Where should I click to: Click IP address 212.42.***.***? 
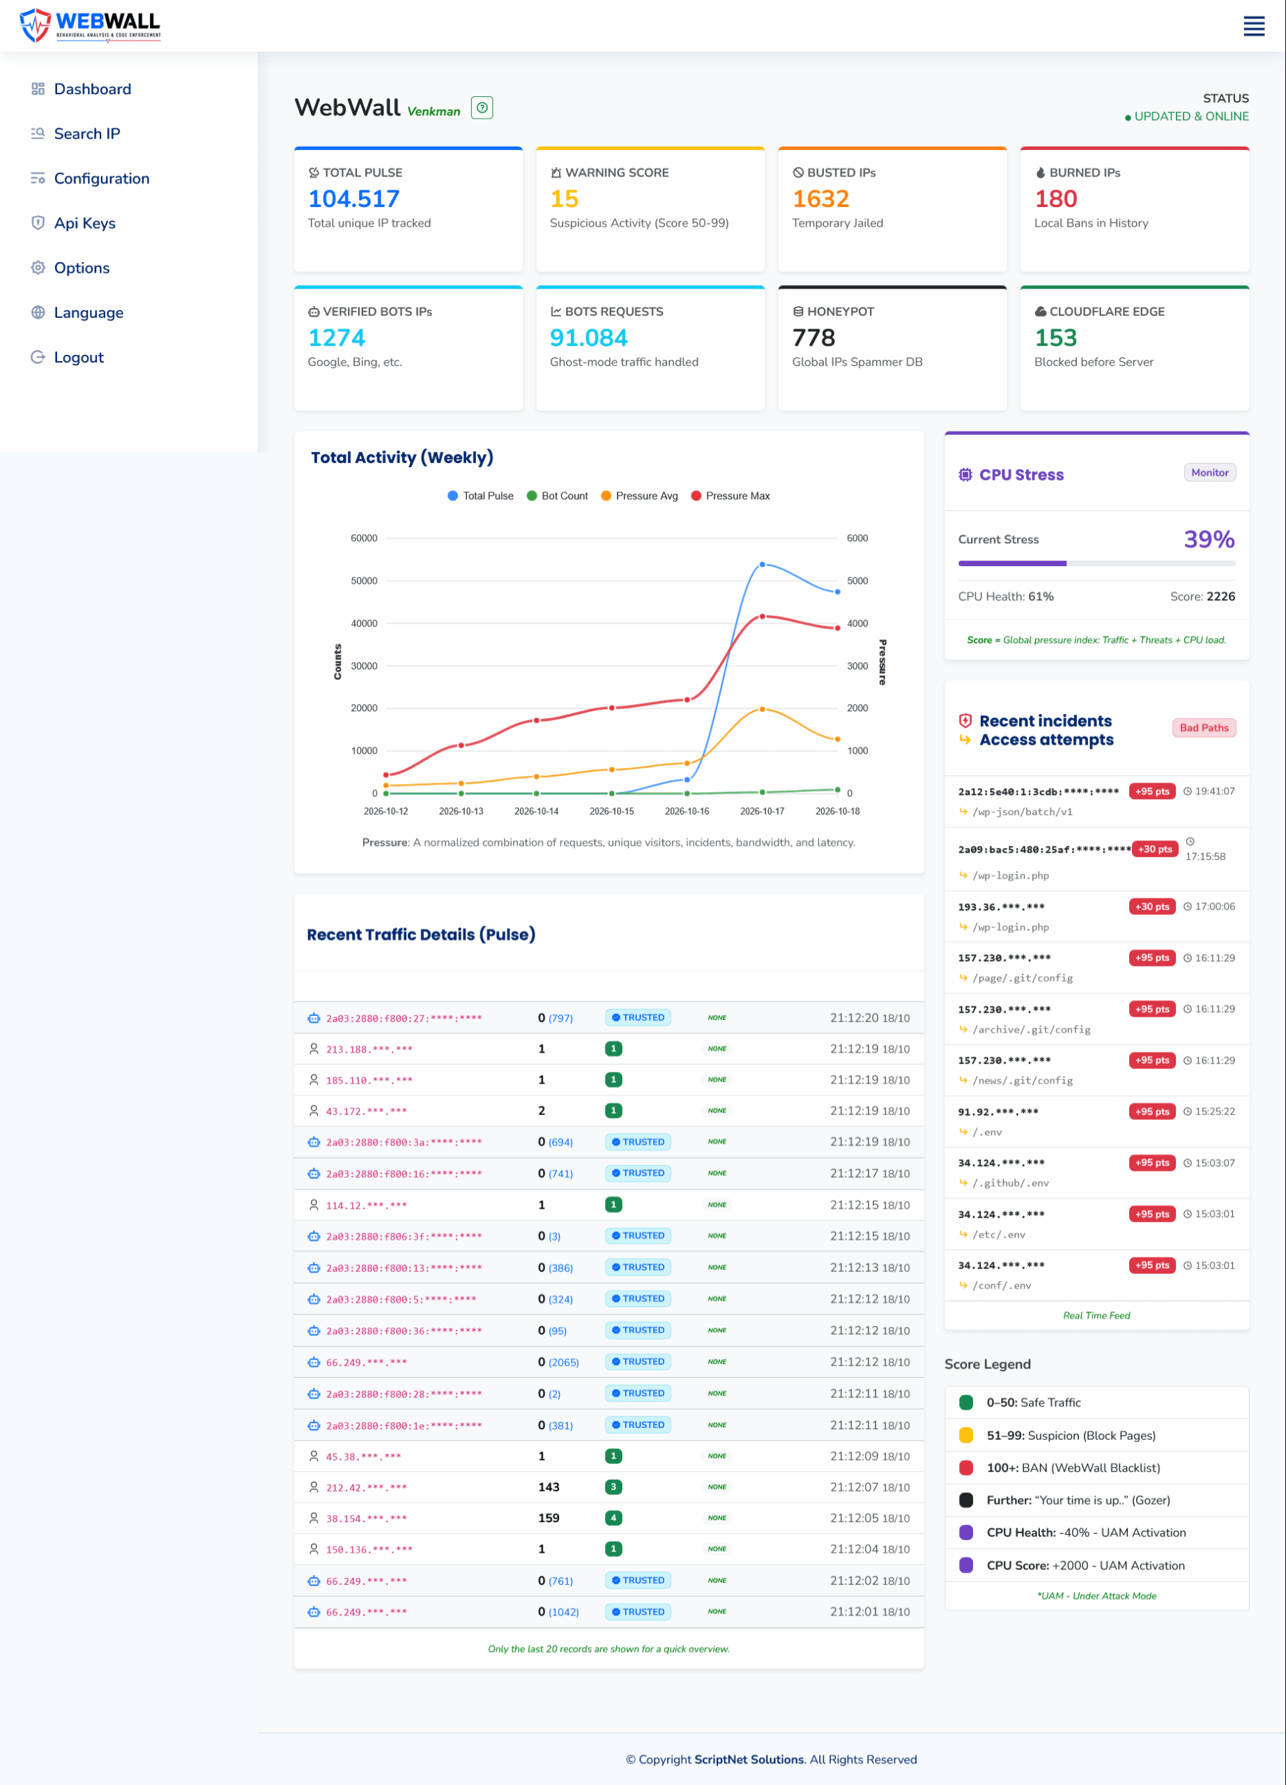(x=367, y=1487)
